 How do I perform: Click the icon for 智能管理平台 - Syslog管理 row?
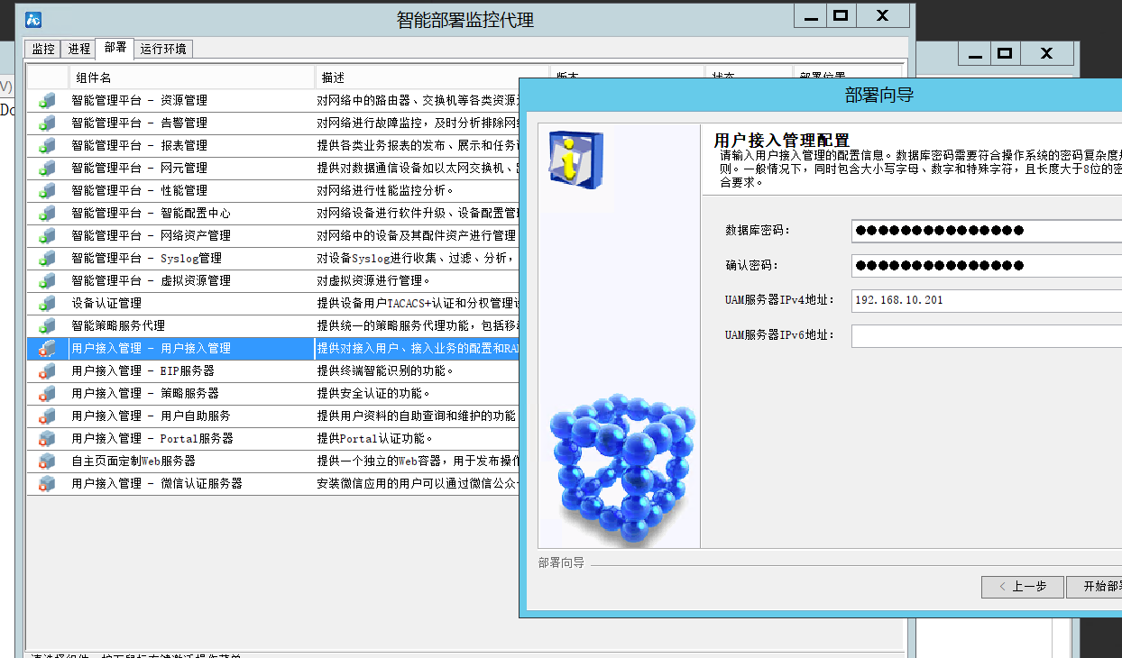coord(48,258)
